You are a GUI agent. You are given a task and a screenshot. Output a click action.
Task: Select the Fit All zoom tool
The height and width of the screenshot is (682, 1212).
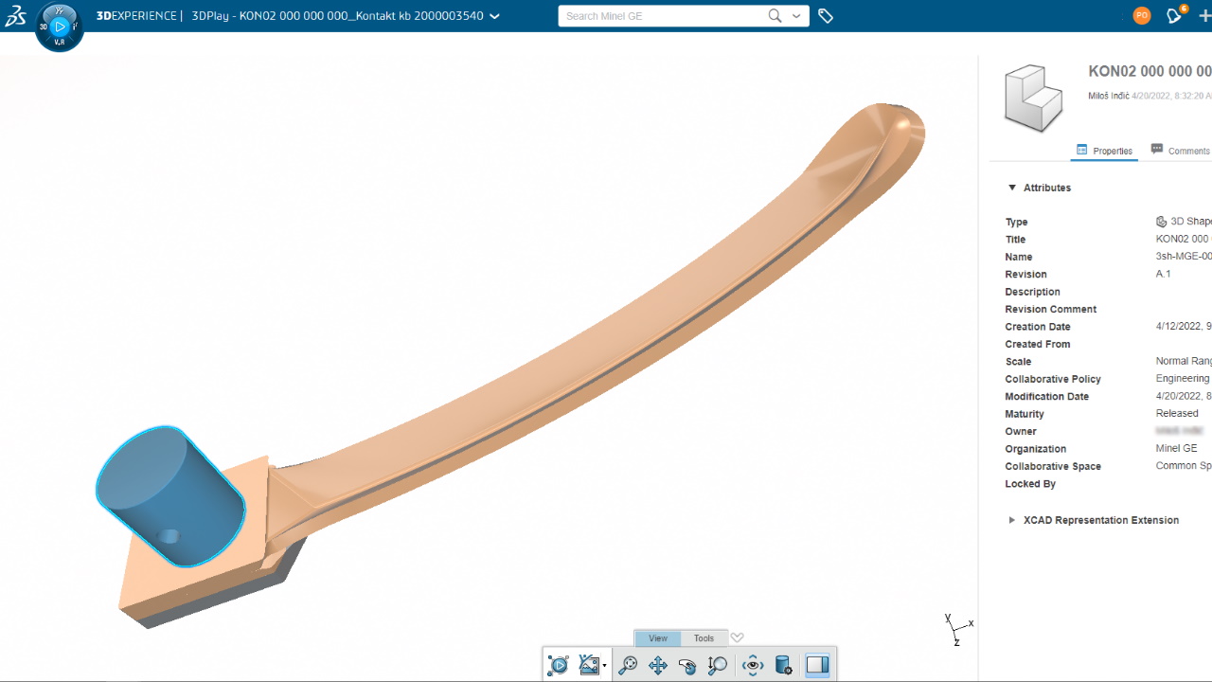628,665
